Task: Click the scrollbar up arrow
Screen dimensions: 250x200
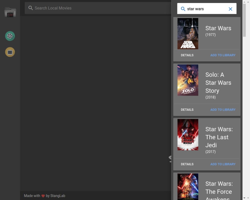Action: pyautogui.click(x=244, y=2)
